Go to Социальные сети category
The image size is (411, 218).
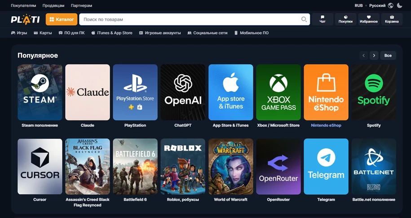point(208,33)
